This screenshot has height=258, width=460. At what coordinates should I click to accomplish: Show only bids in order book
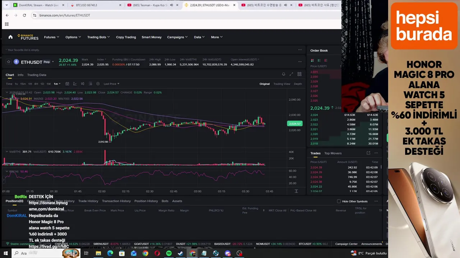[x=319, y=60]
